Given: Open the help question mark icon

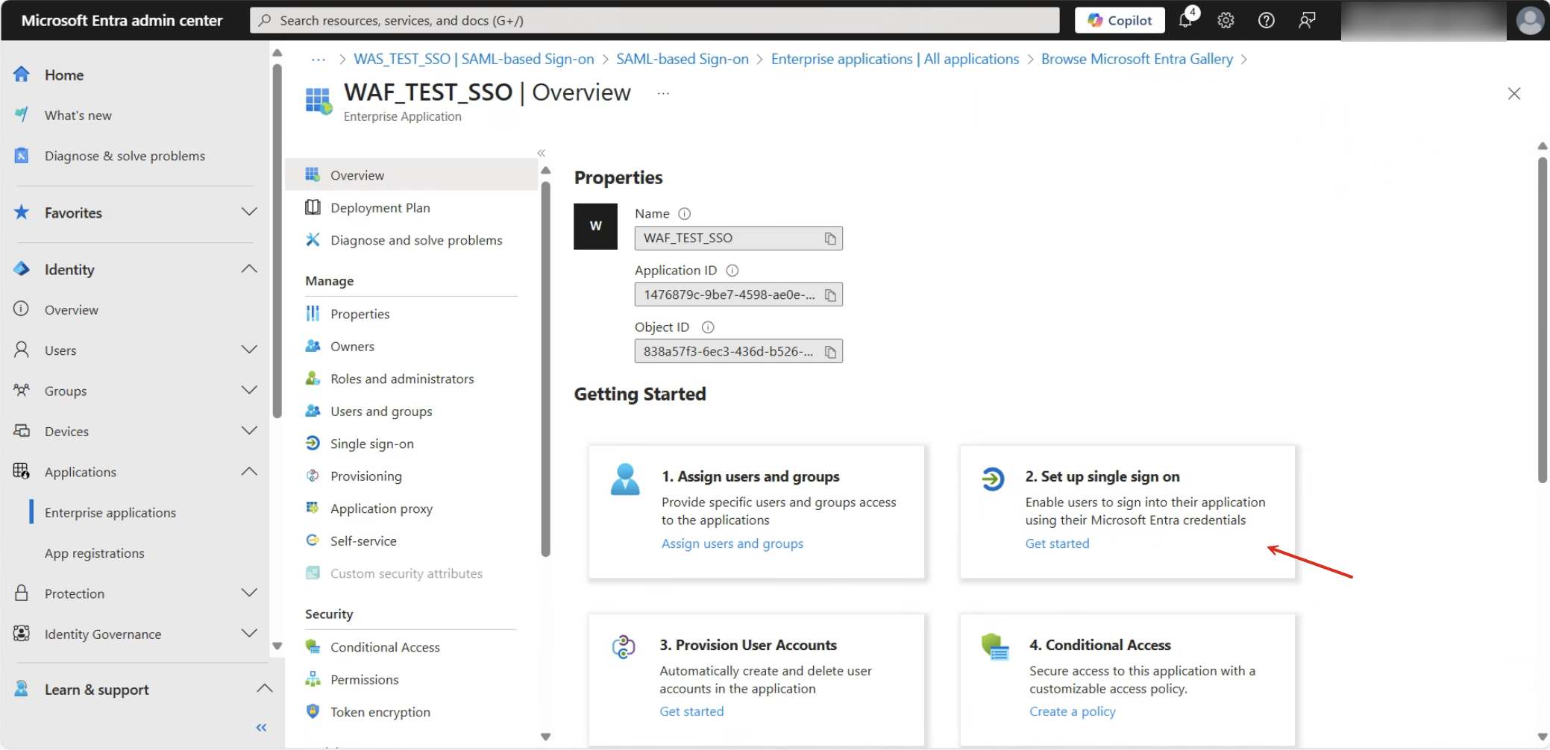Looking at the screenshot, I should click(1266, 20).
